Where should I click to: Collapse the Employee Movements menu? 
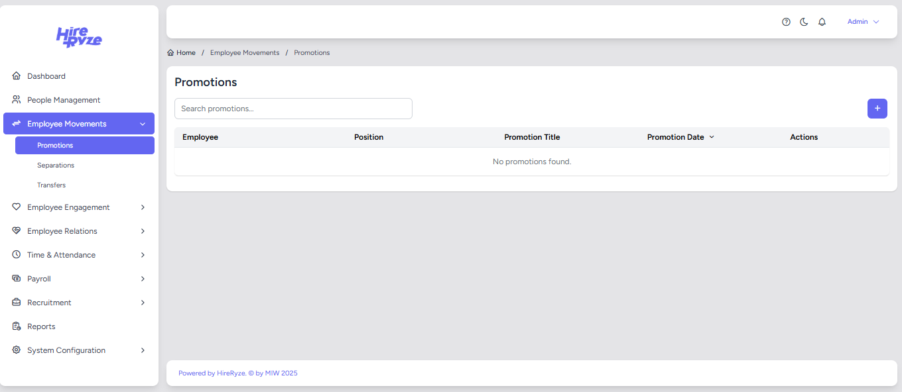click(143, 124)
